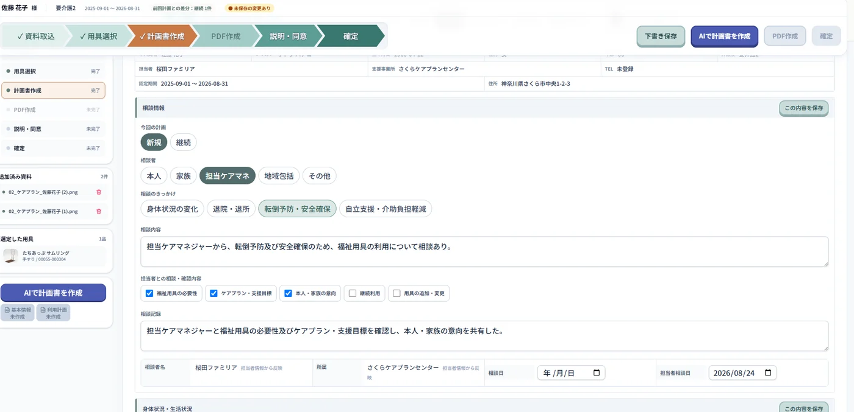
Task: Delete the 02_ケアプラン_佐藤花子 (2).png file
Action: [99, 192]
